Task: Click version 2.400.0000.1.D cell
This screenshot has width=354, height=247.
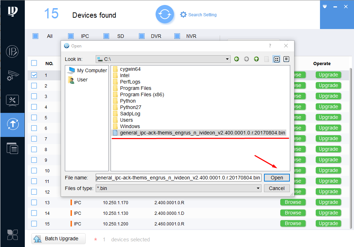Action: tap(169, 213)
